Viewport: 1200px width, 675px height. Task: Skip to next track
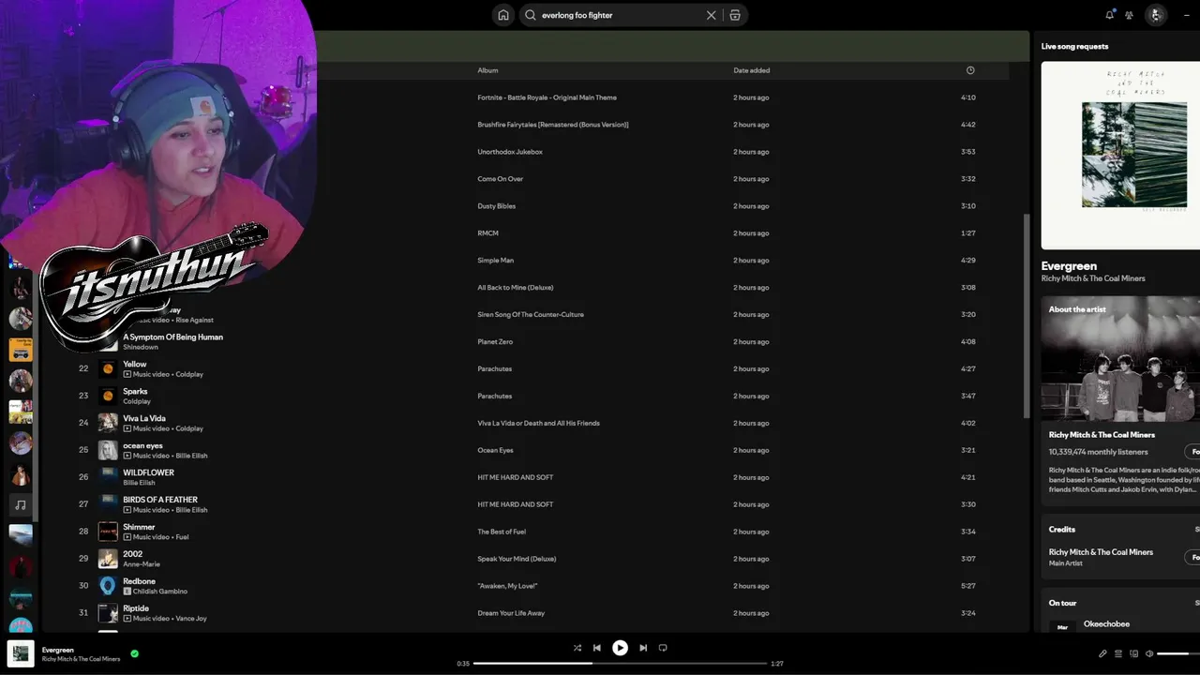[643, 648]
